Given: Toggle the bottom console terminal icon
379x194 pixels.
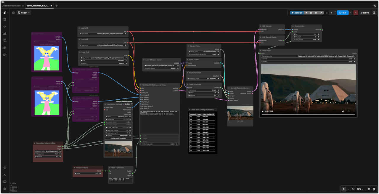Looking at the screenshot, I should 5,175.
